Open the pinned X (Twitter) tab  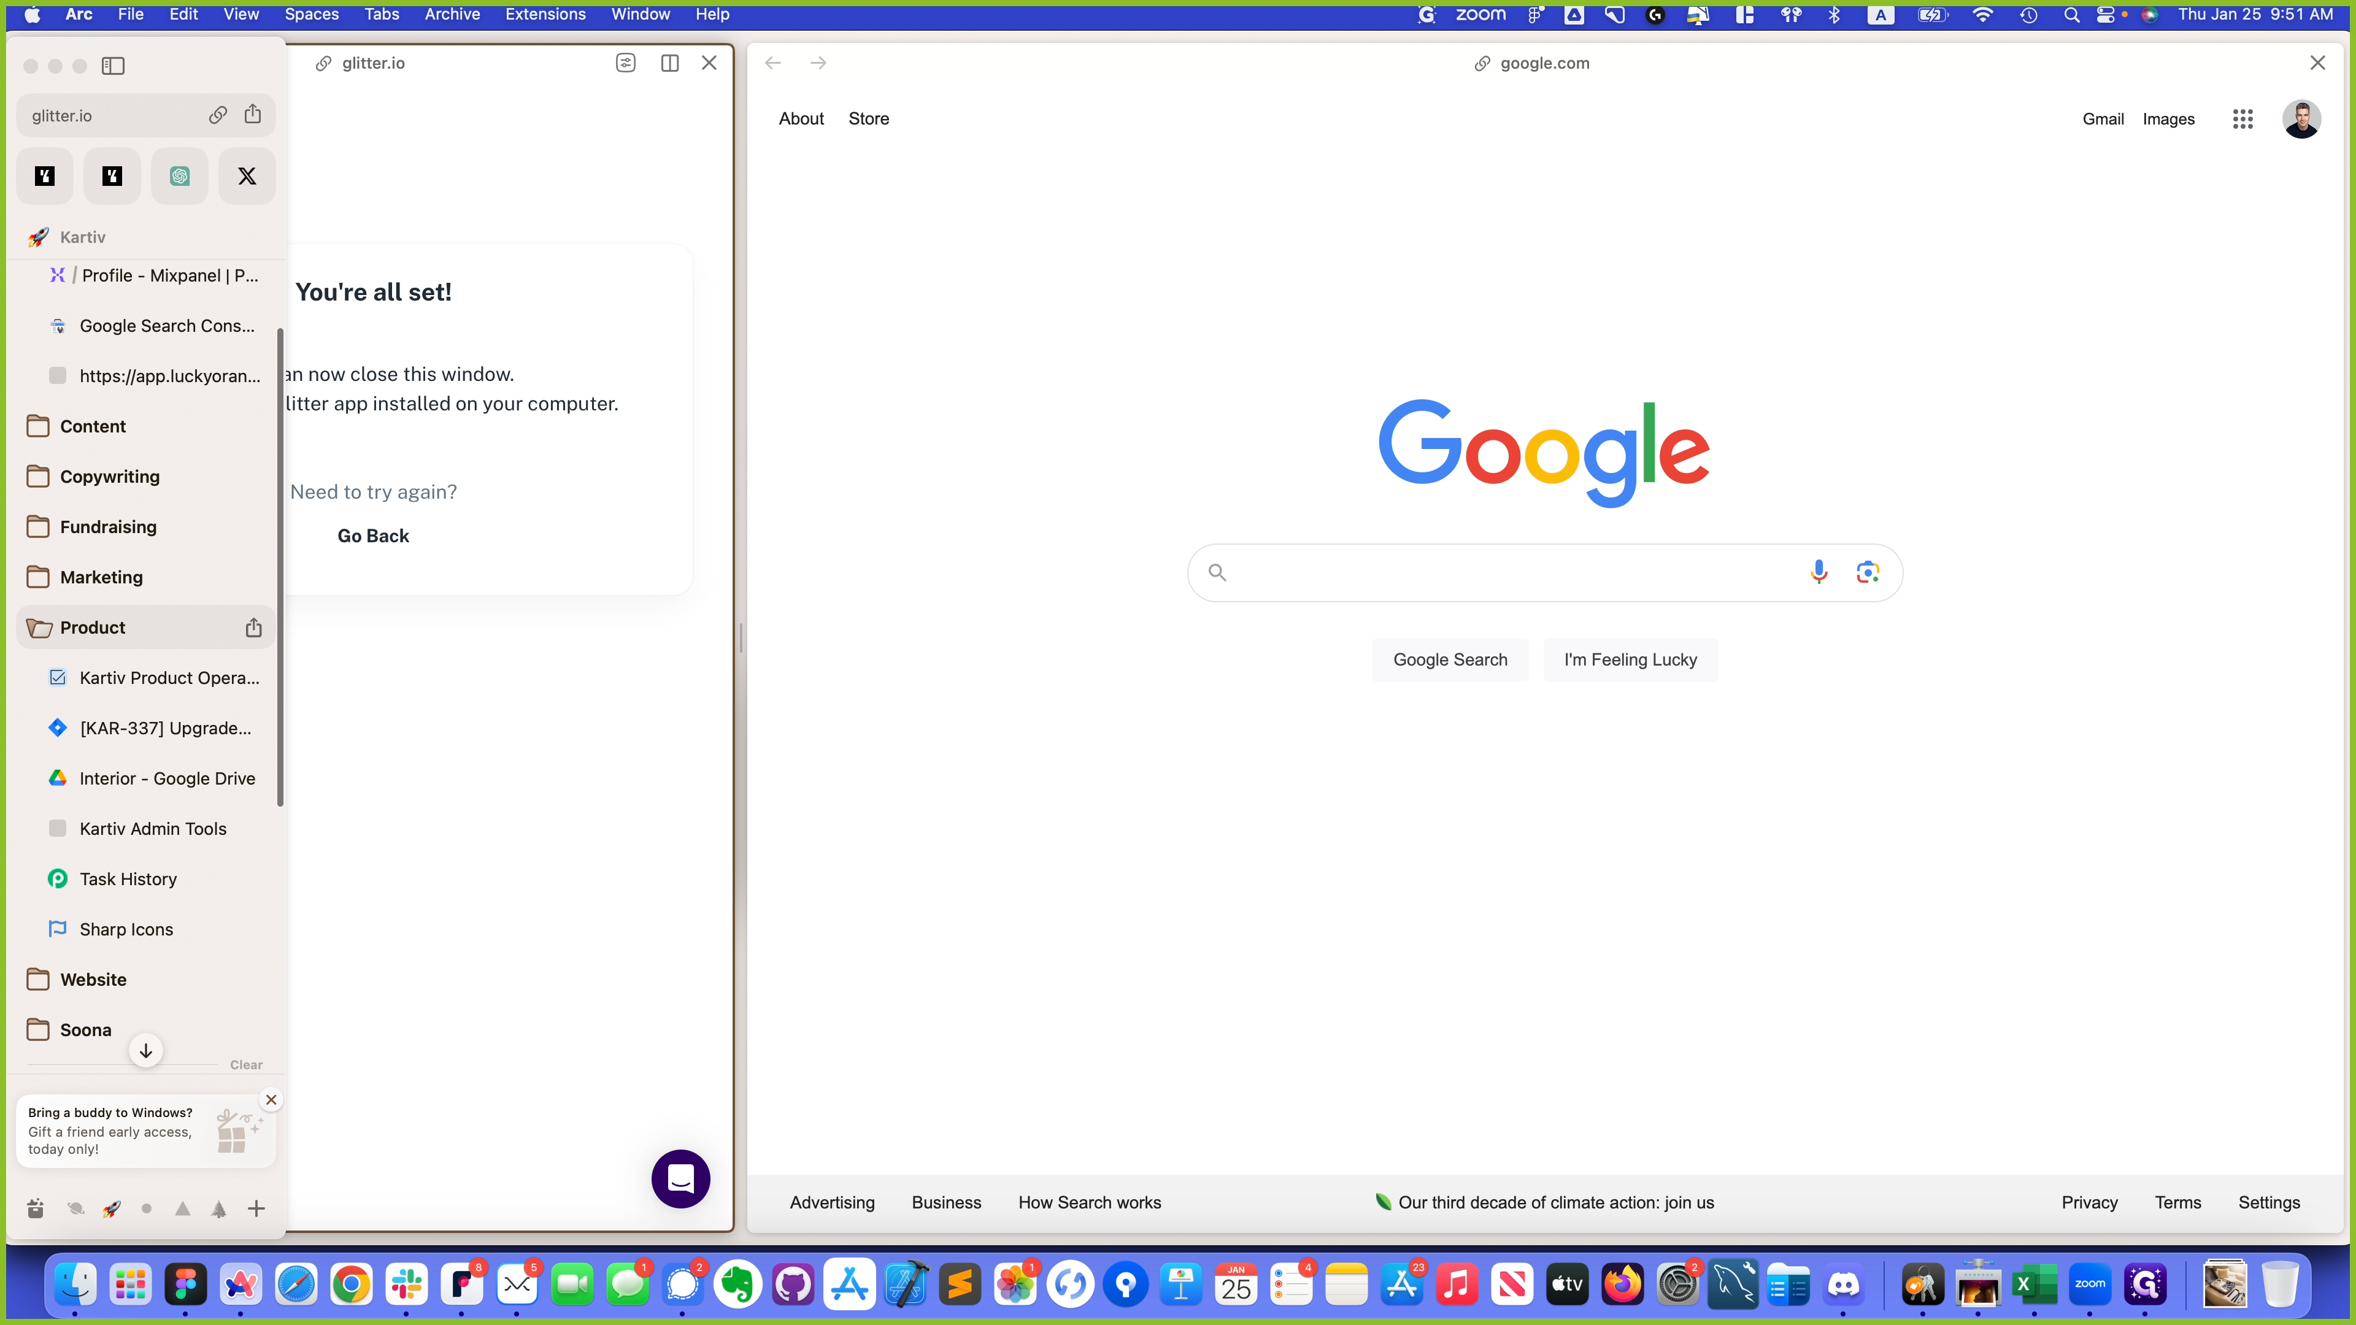tap(247, 175)
